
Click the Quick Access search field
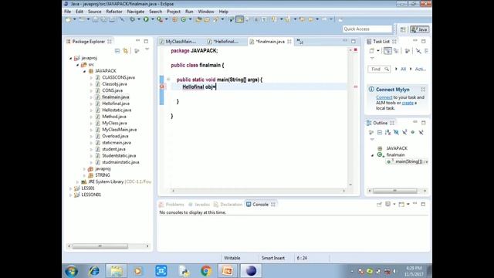pyautogui.click(x=367, y=29)
